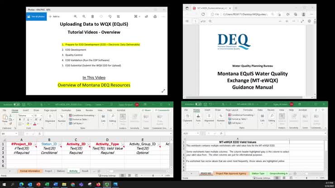Click Share button in left Excel
335x188 pixels.
pos(146,110)
